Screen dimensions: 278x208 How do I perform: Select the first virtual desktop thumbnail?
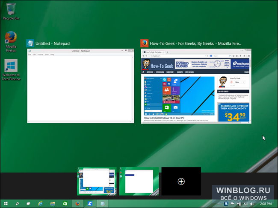click(97, 181)
